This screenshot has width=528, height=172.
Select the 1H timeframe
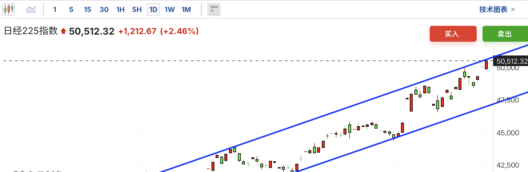[120, 9]
